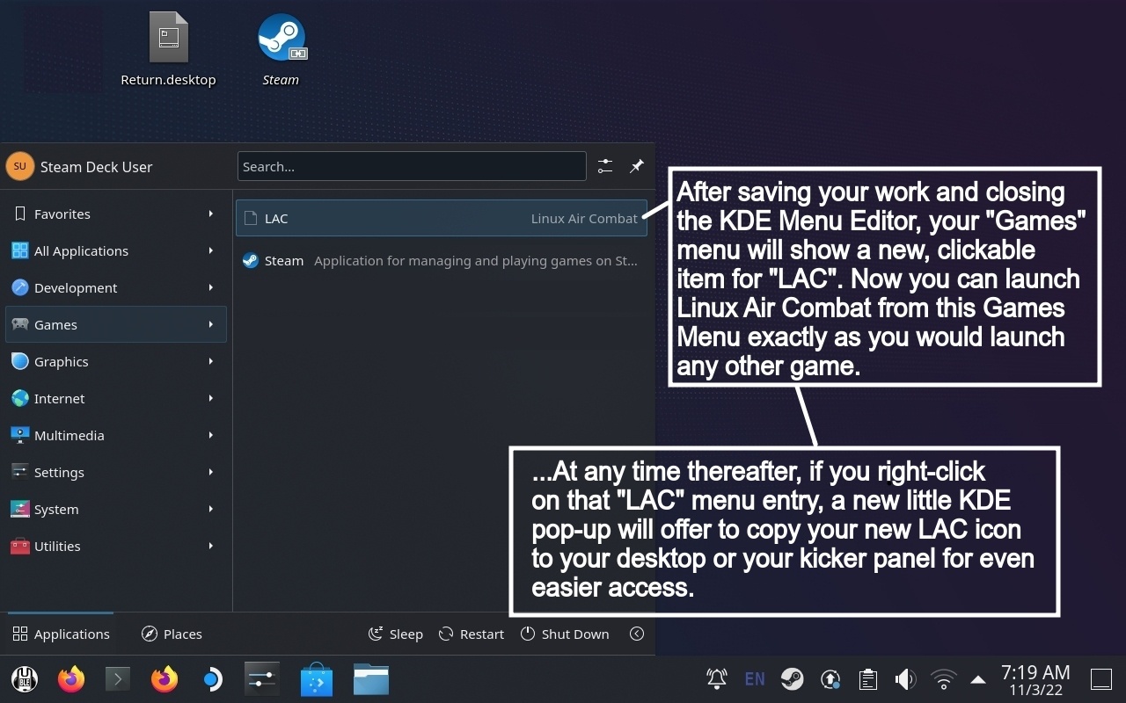This screenshot has width=1126, height=703.
Task: Click the Shut Down button
Action: (565, 634)
